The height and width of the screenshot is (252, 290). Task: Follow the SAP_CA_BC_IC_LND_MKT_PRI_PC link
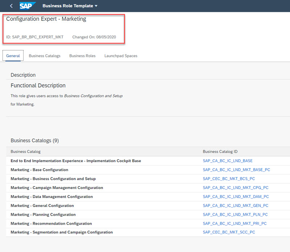[x=235, y=223]
